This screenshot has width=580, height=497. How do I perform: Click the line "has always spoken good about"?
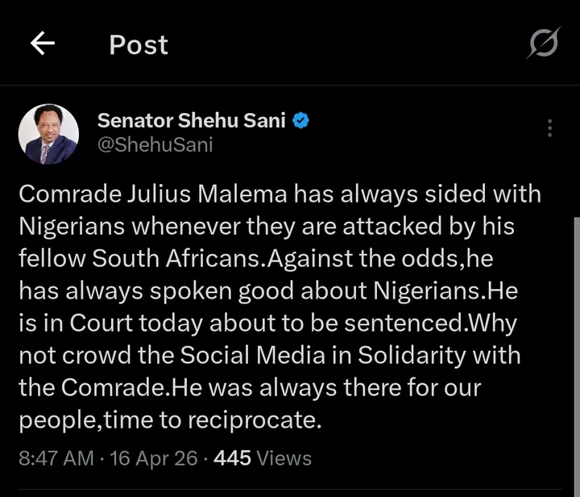pyautogui.click(x=266, y=291)
